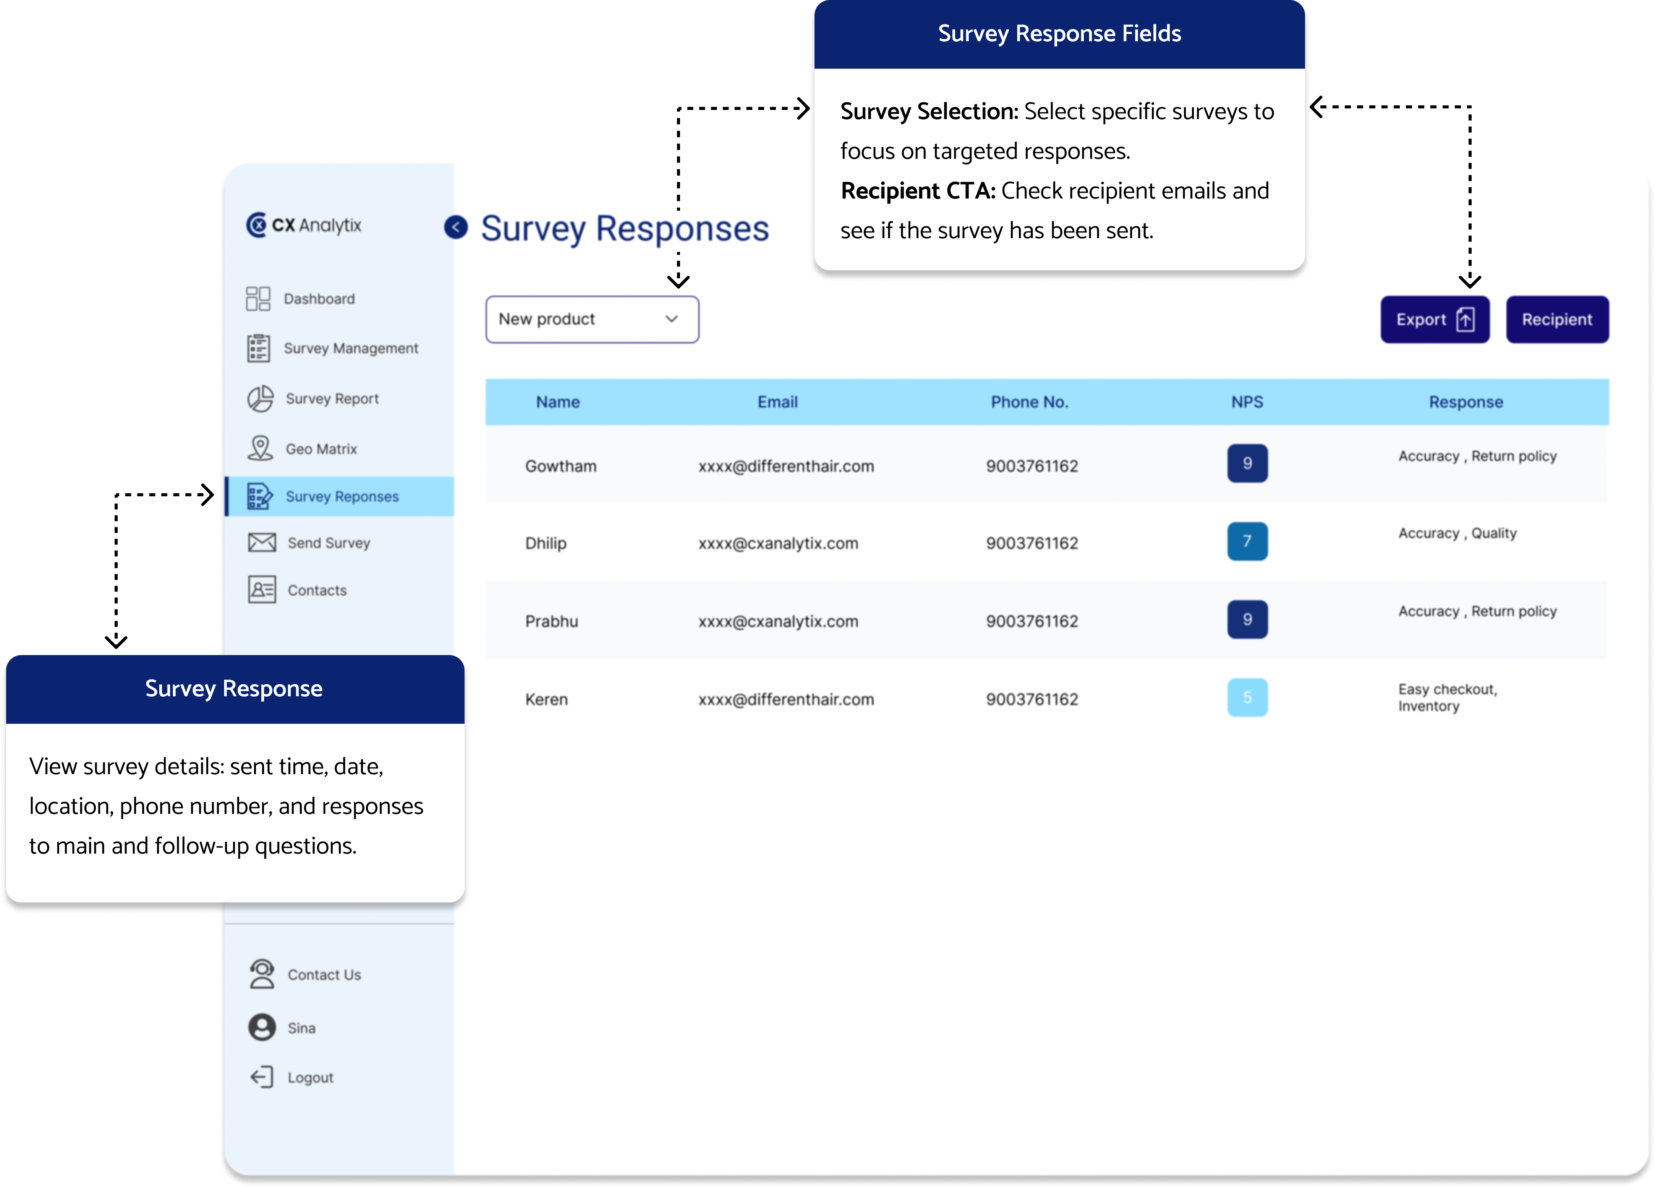1655x1188 pixels.
Task: Select the name Keren
Action: coord(547,699)
